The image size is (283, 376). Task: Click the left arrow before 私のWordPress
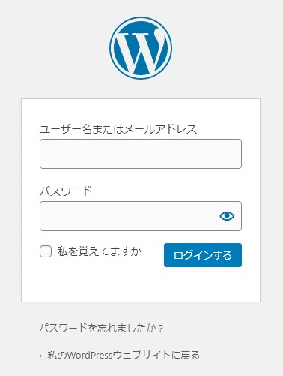(43, 356)
